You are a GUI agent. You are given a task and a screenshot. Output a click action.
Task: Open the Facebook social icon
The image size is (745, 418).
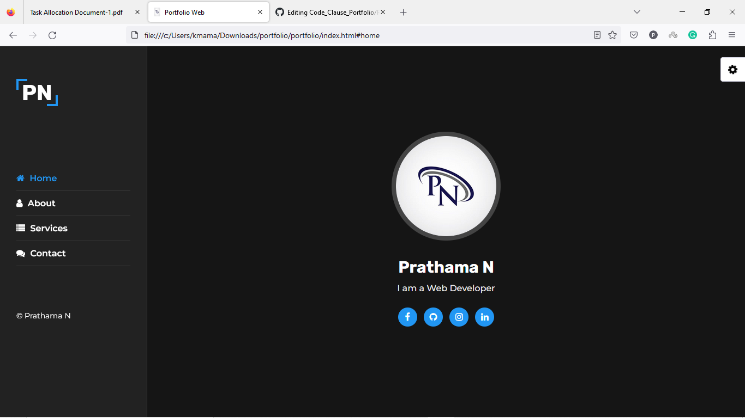click(407, 317)
